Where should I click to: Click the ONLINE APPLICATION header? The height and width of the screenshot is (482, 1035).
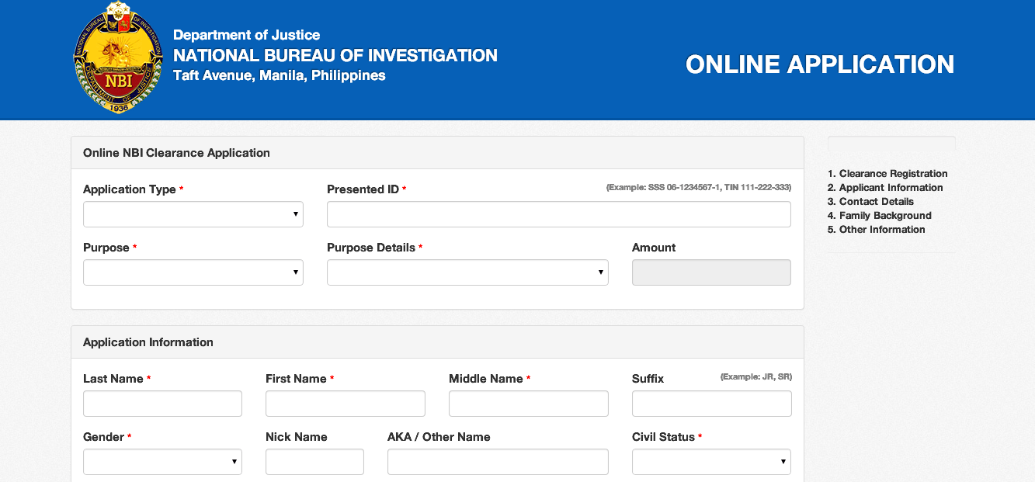click(x=820, y=64)
